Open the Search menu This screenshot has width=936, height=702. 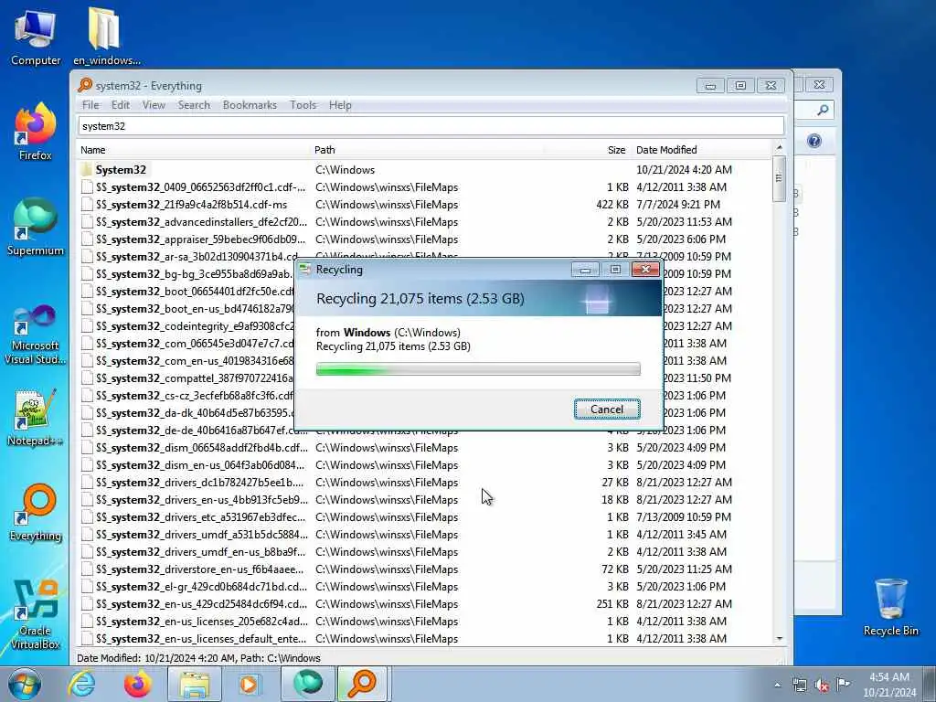click(x=194, y=105)
